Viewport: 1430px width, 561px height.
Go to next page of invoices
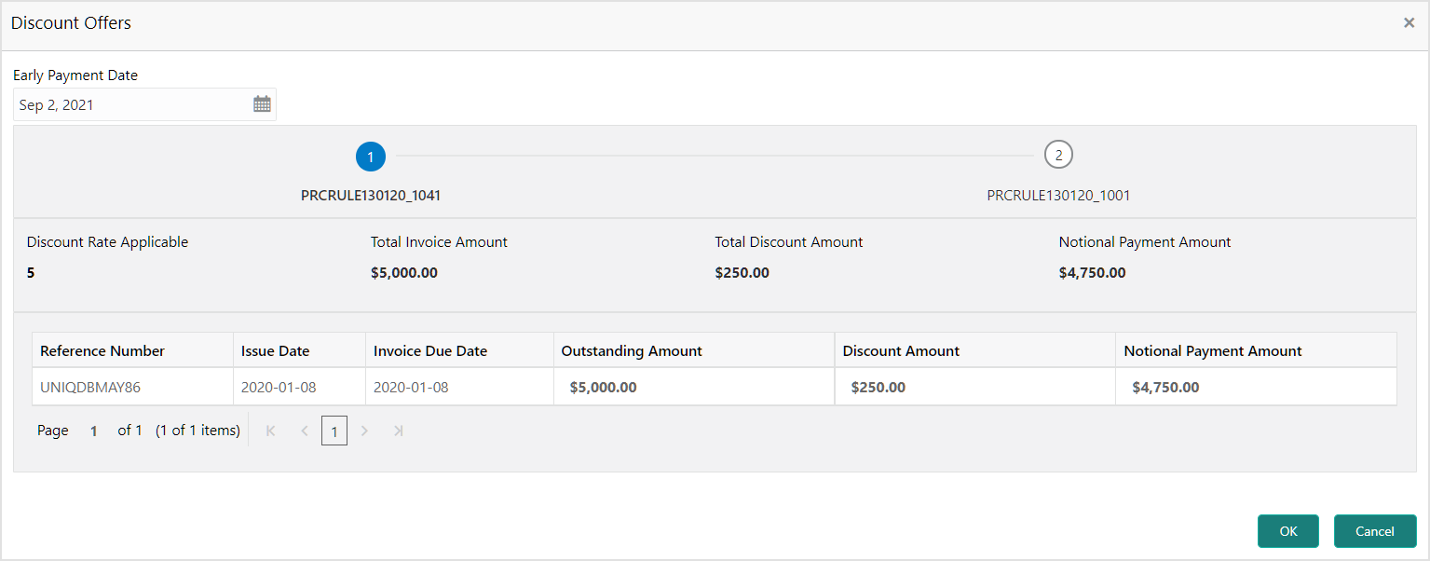click(365, 431)
